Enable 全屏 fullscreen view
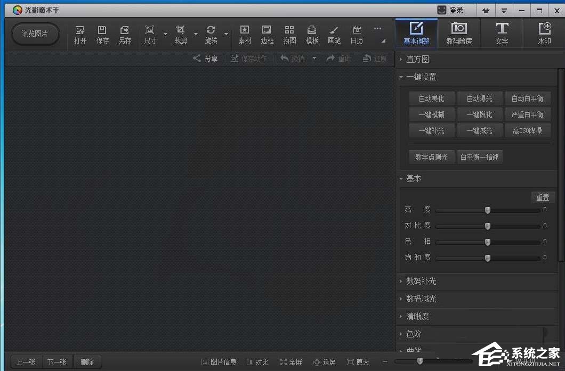This screenshot has height=371, width=565. pos(291,361)
